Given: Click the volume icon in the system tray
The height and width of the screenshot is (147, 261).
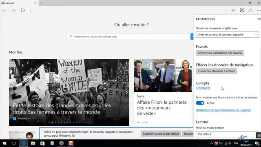Looking at the screenshot, I should click(230, 143).
